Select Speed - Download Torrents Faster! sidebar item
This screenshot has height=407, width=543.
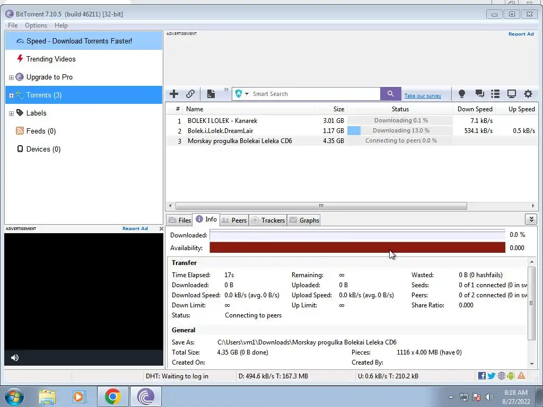pos(83,41)
